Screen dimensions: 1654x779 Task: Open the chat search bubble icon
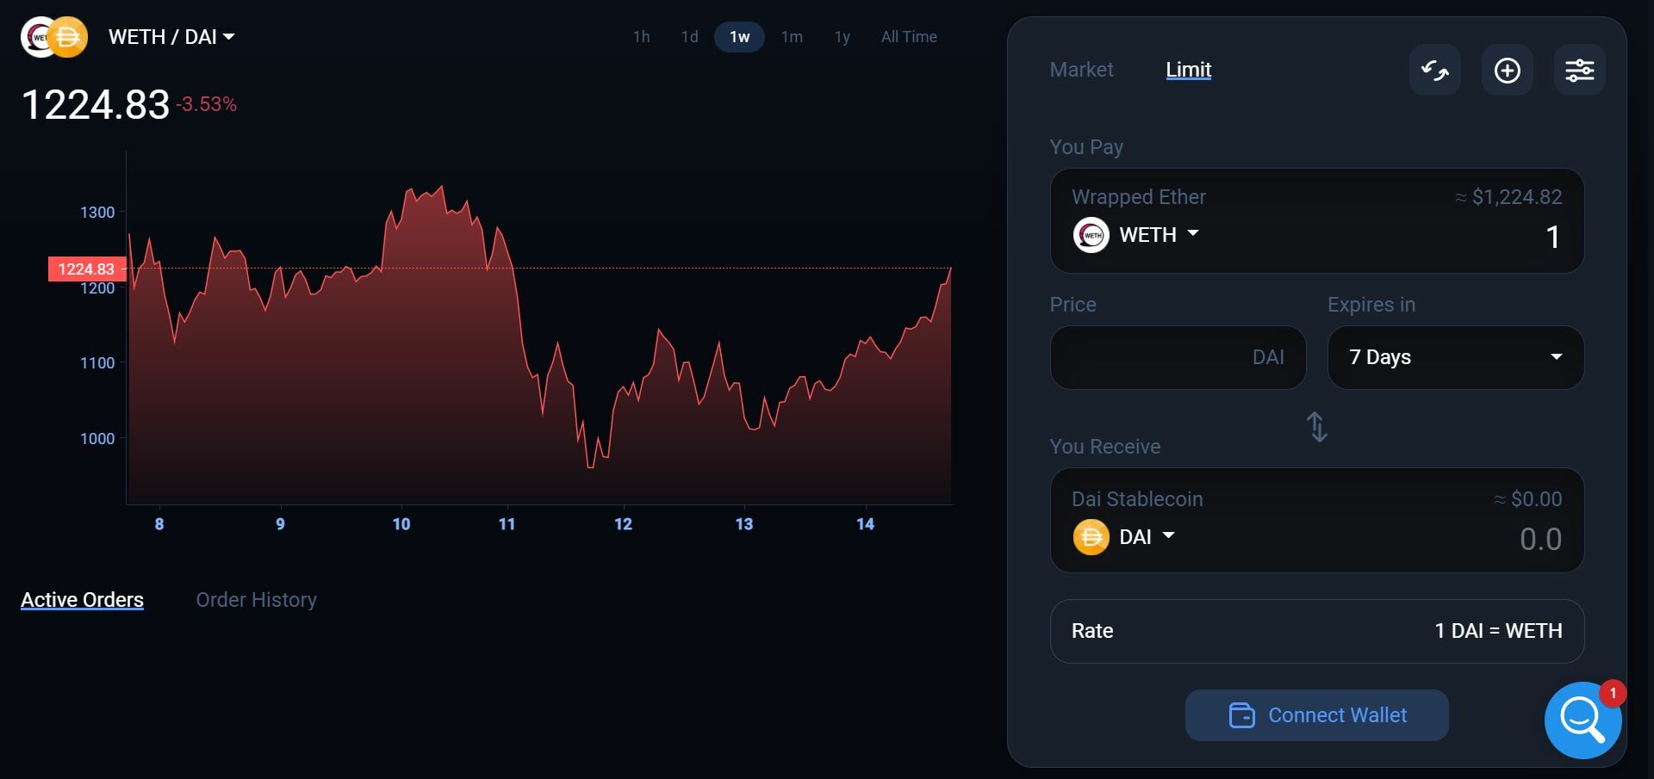pos(1582,720)
